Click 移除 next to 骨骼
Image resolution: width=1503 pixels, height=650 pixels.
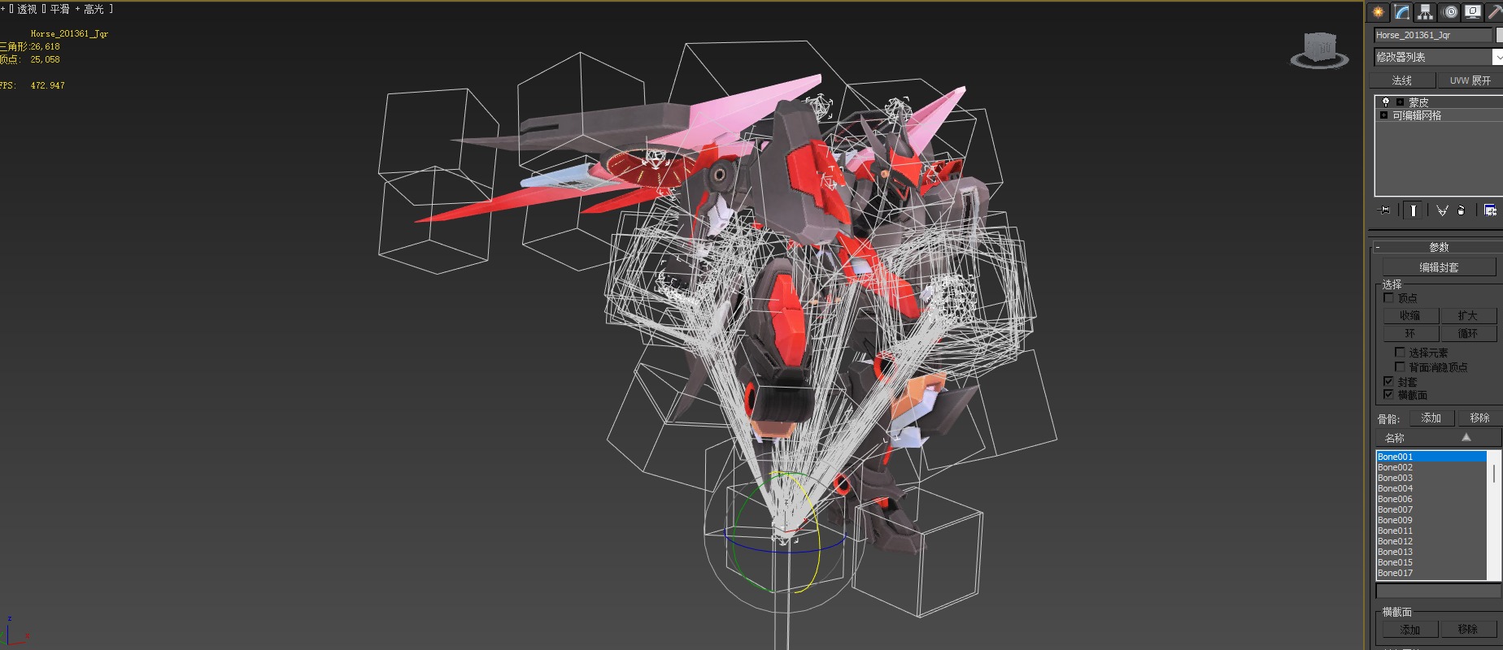click(1480, 418)
